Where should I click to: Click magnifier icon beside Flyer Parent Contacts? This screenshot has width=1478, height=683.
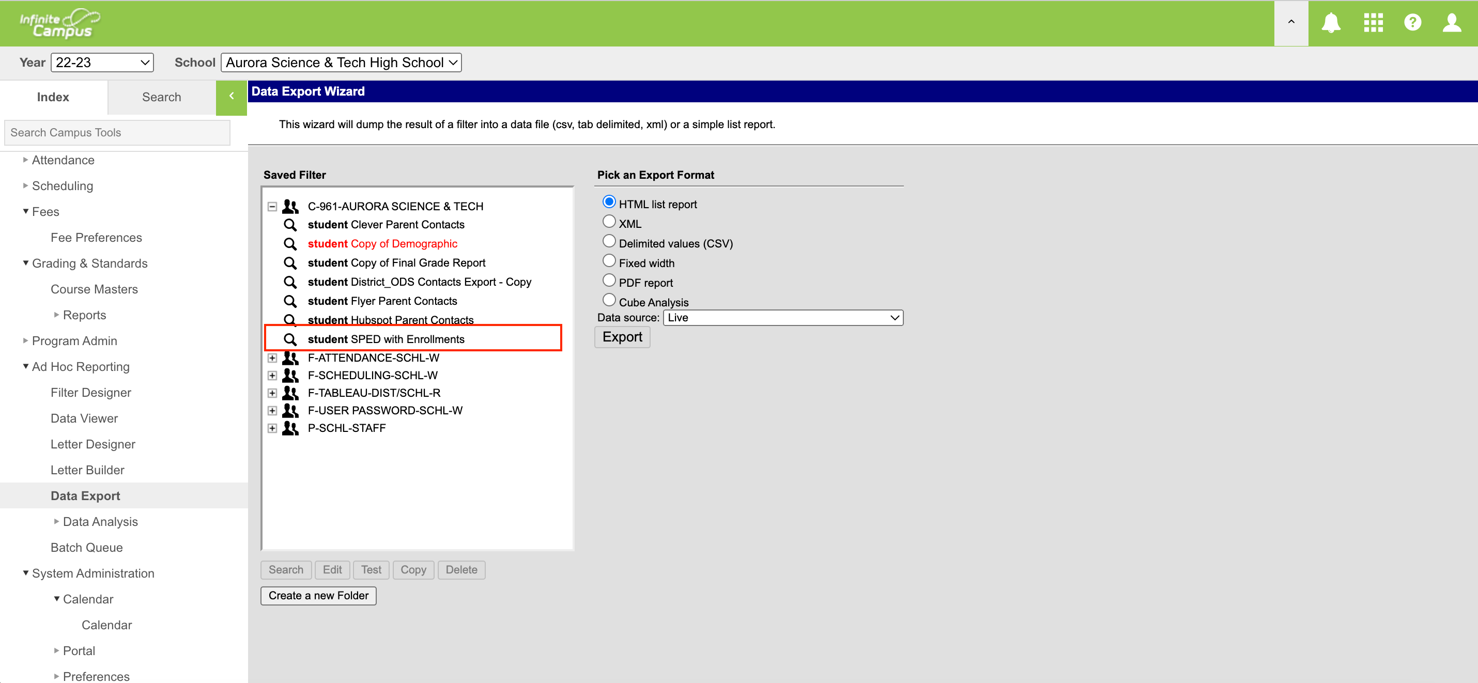pyautogui.click(x=290, y=301)
